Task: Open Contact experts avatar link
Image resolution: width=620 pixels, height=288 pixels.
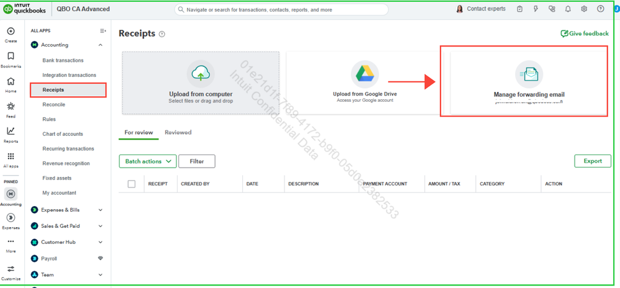Action: [x=481, y=9]
